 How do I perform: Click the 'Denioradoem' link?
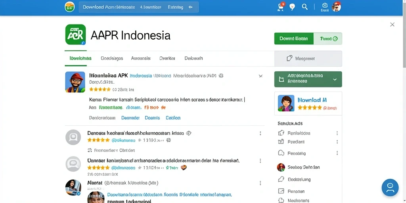[x=102, y=118]
